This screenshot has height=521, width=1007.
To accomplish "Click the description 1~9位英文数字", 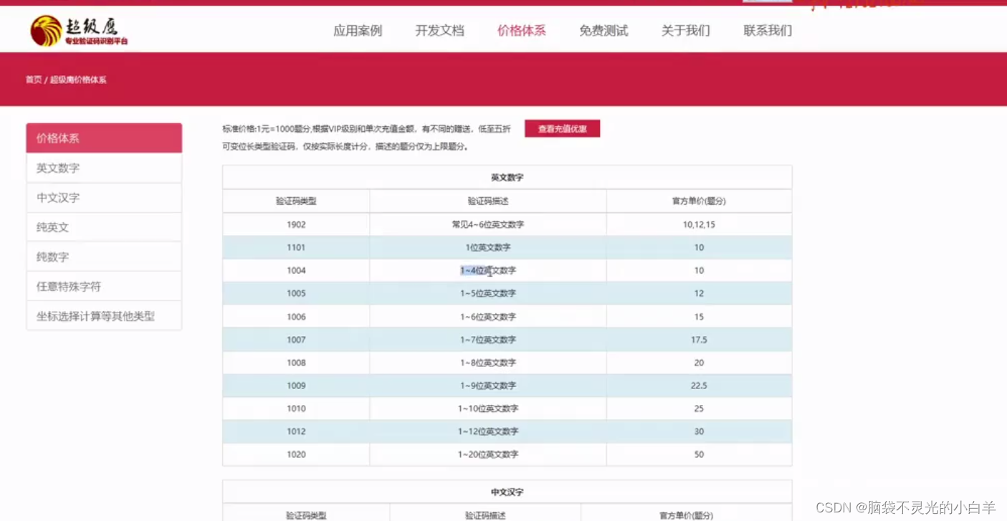I will point(488,386).
